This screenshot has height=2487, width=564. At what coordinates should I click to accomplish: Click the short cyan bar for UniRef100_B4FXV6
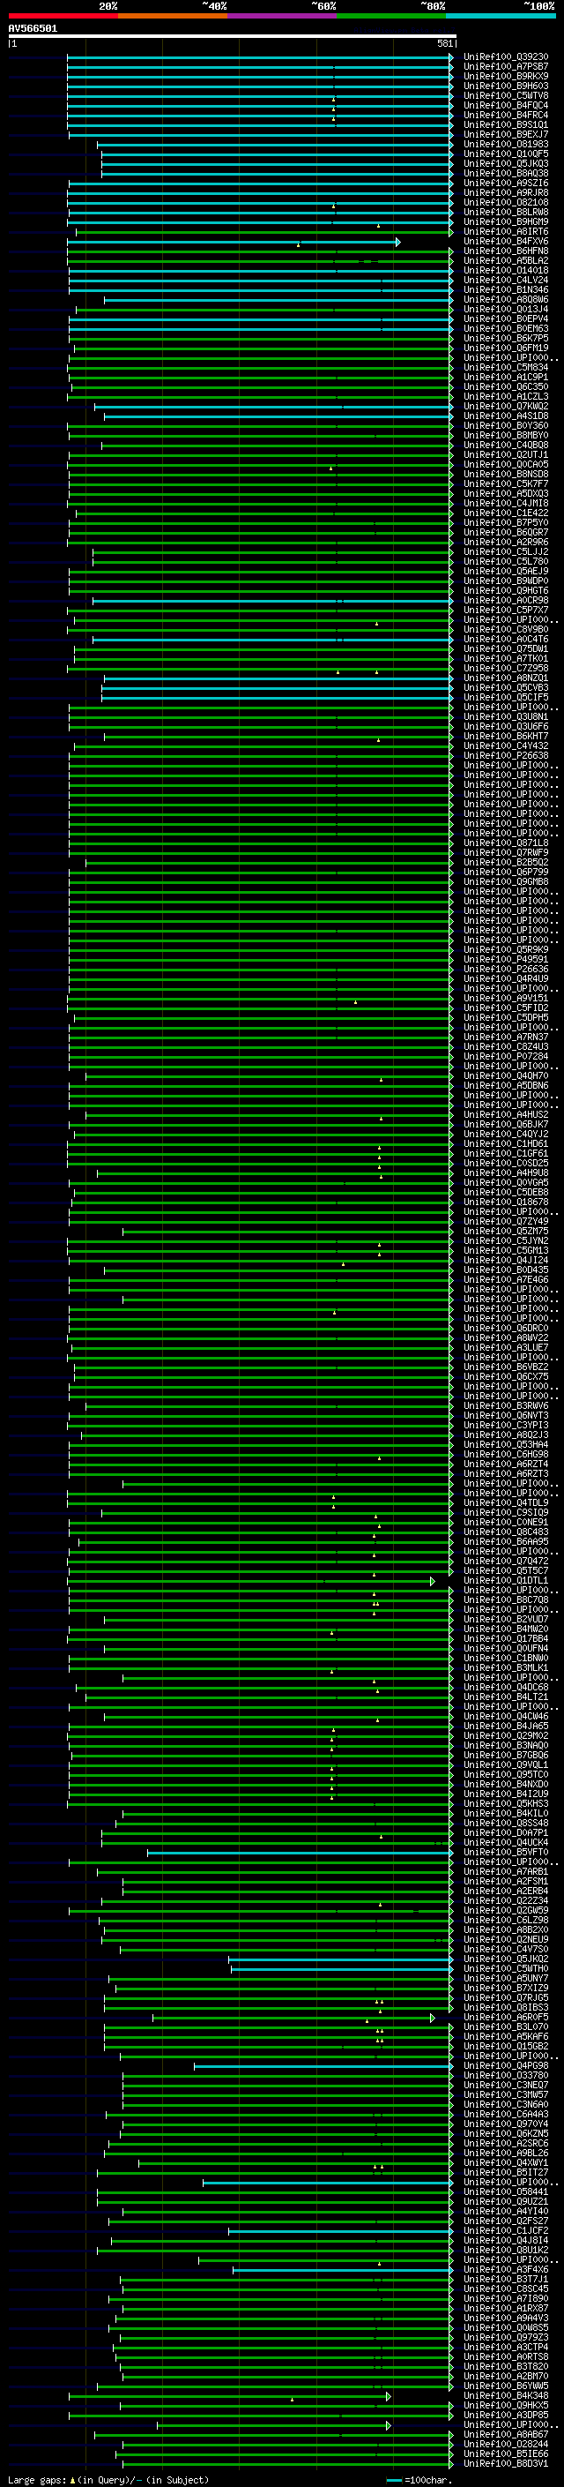point(233,242)
